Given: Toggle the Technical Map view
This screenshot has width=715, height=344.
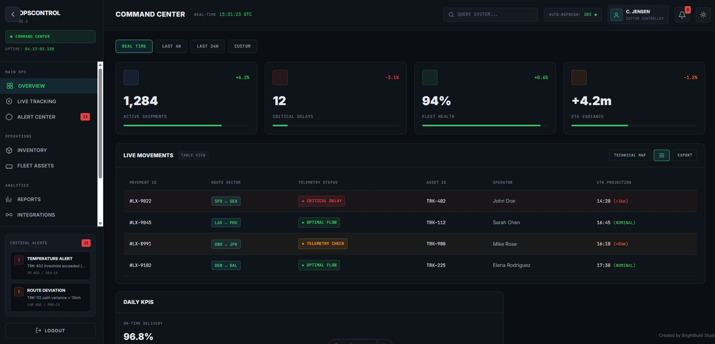Looking at the screenshot, I should pyautogui.click(x=630, y=155).
